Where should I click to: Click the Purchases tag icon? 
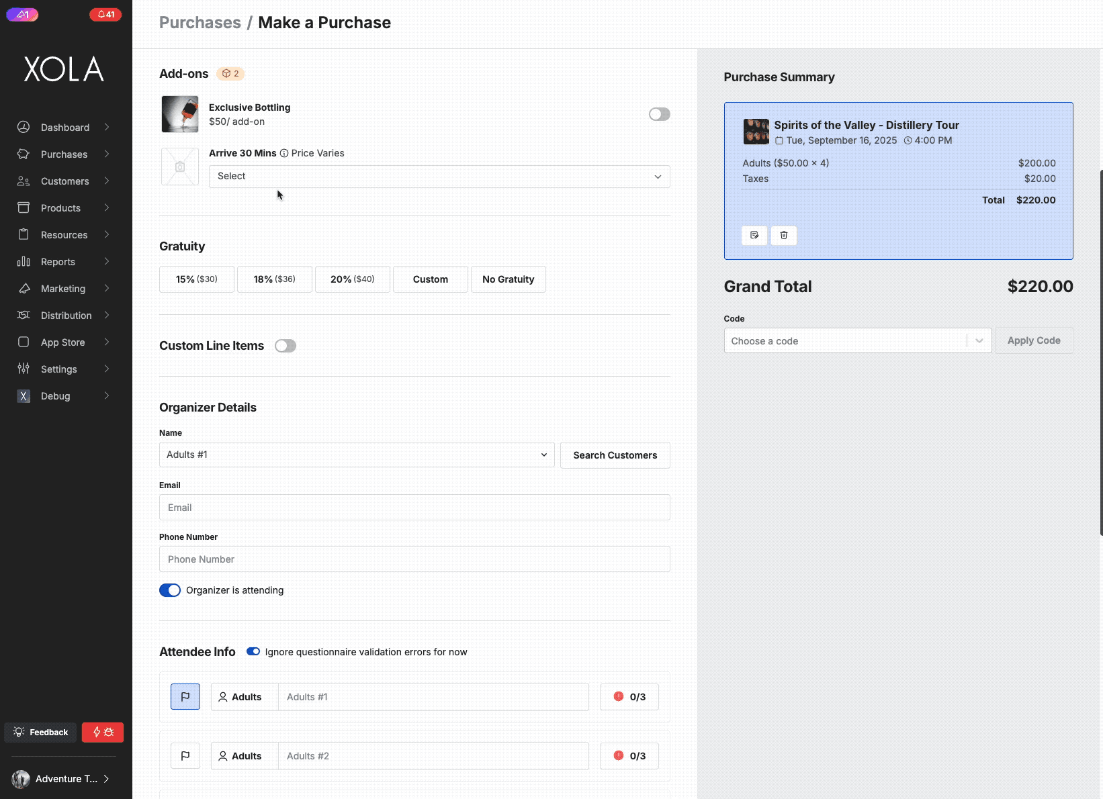[24, 154]
